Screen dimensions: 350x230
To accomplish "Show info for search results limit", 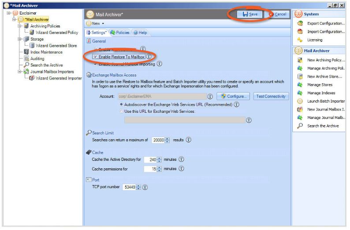I will [x=189, y=140].
